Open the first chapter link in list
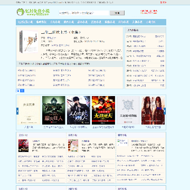Screen dimensions: 190x190 26,70
